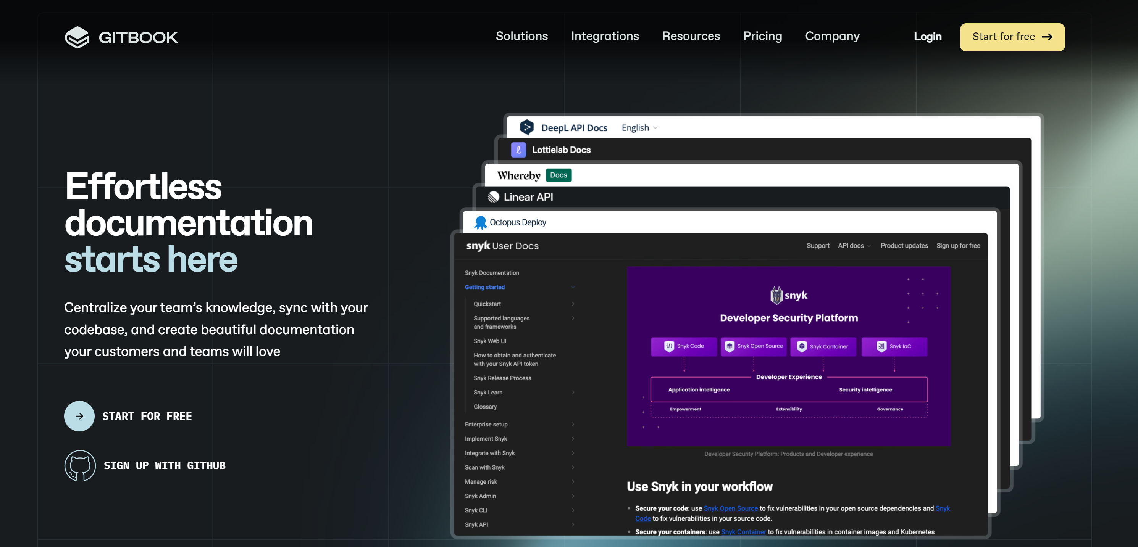Click the DeepL API Docs title

574,127
